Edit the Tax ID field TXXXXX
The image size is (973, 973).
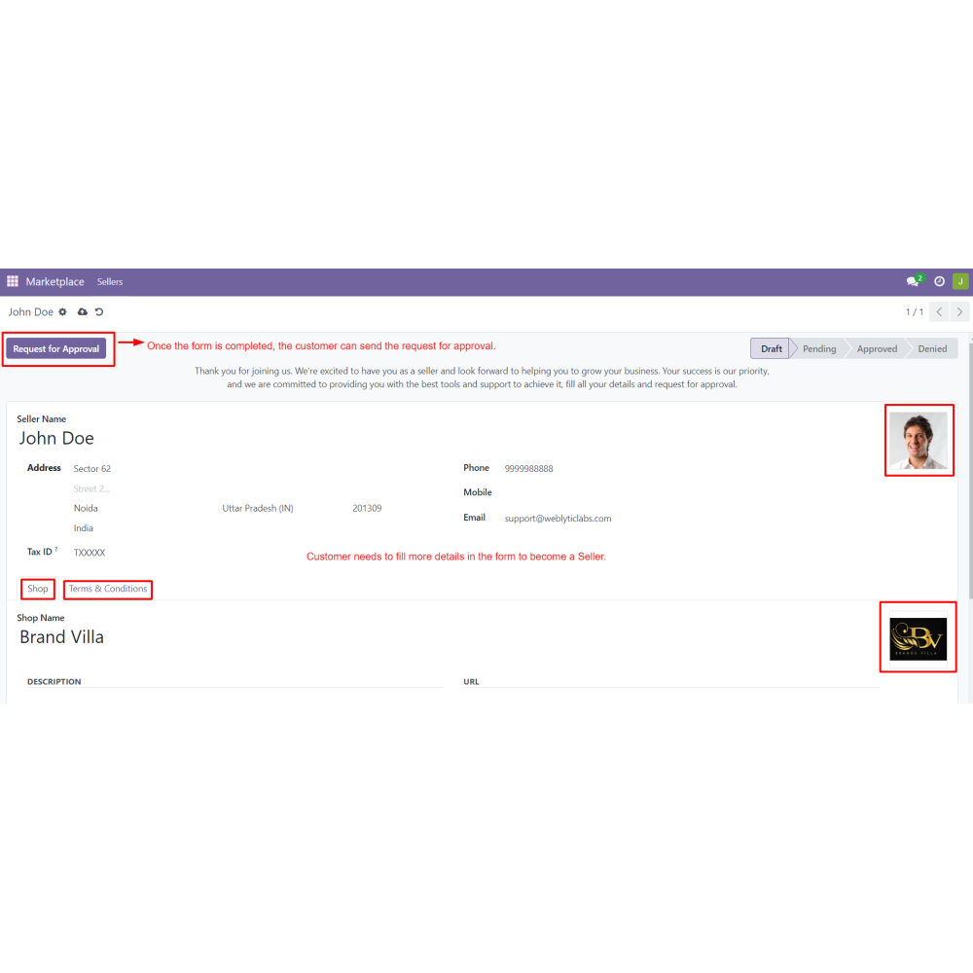click(x=90, y=553)
